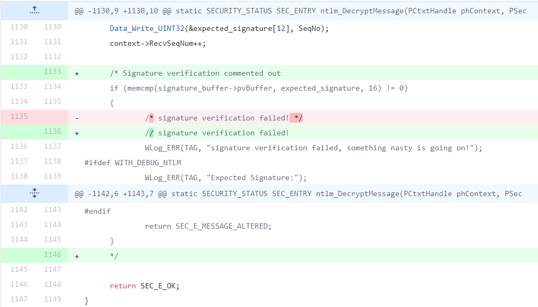
Task: Select added line number 1136
Action: tap(52, 131)
